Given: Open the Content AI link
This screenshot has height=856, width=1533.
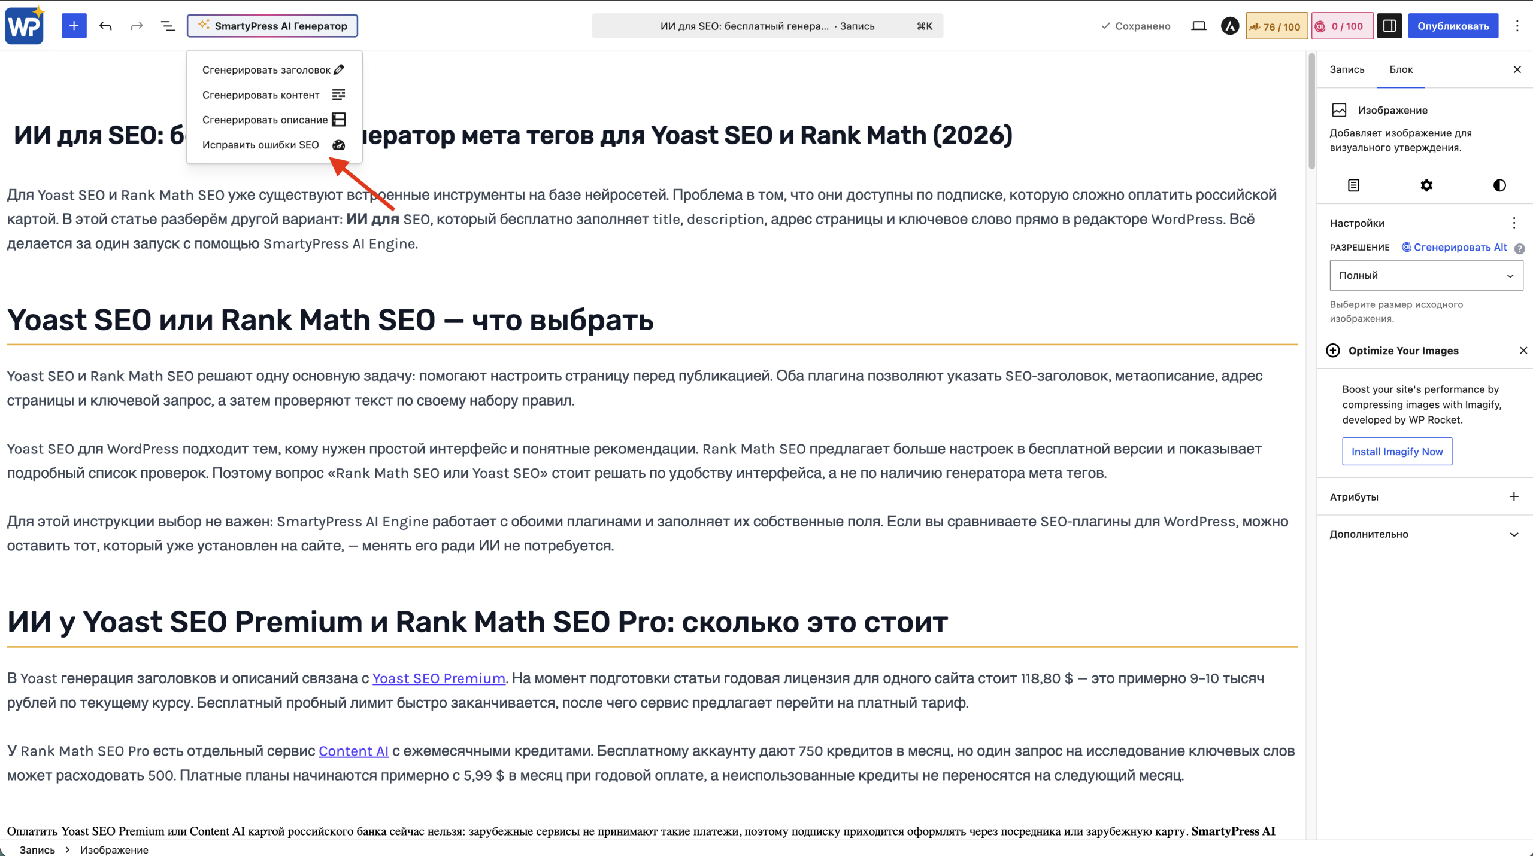Looking at the screenshot, I should click(353, 751).
